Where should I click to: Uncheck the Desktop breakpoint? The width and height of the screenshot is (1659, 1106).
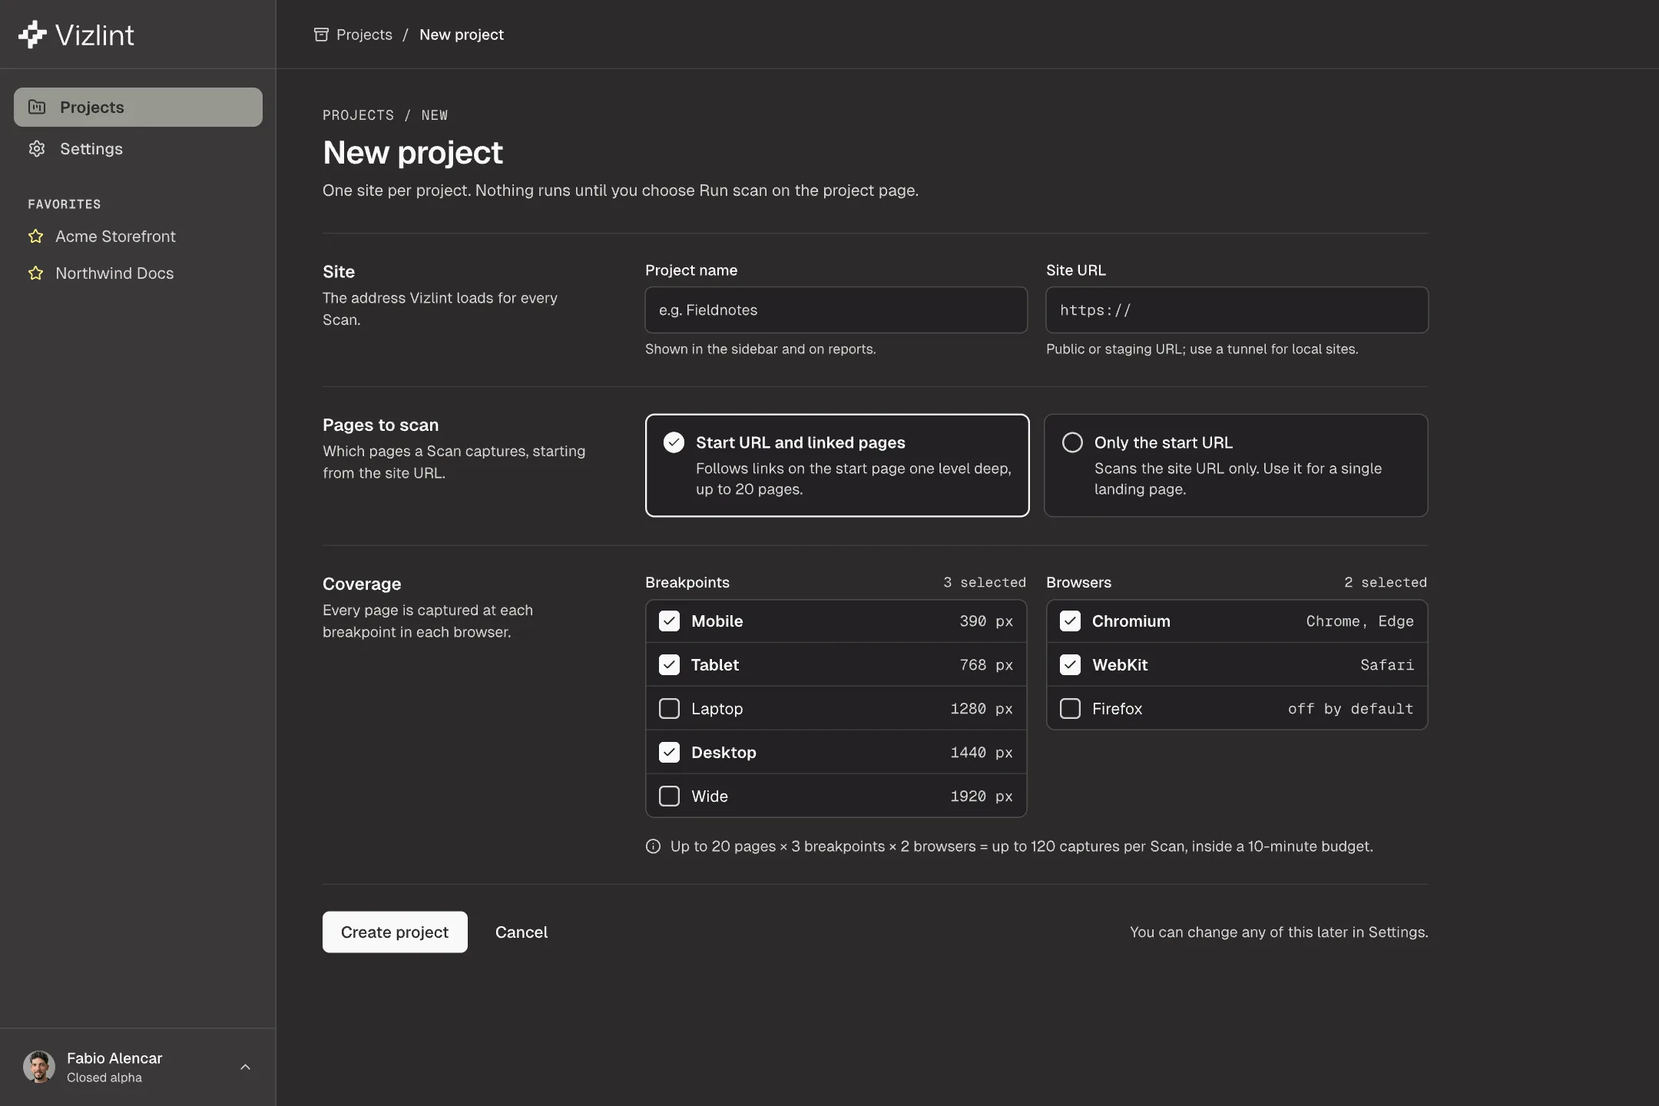669,753
